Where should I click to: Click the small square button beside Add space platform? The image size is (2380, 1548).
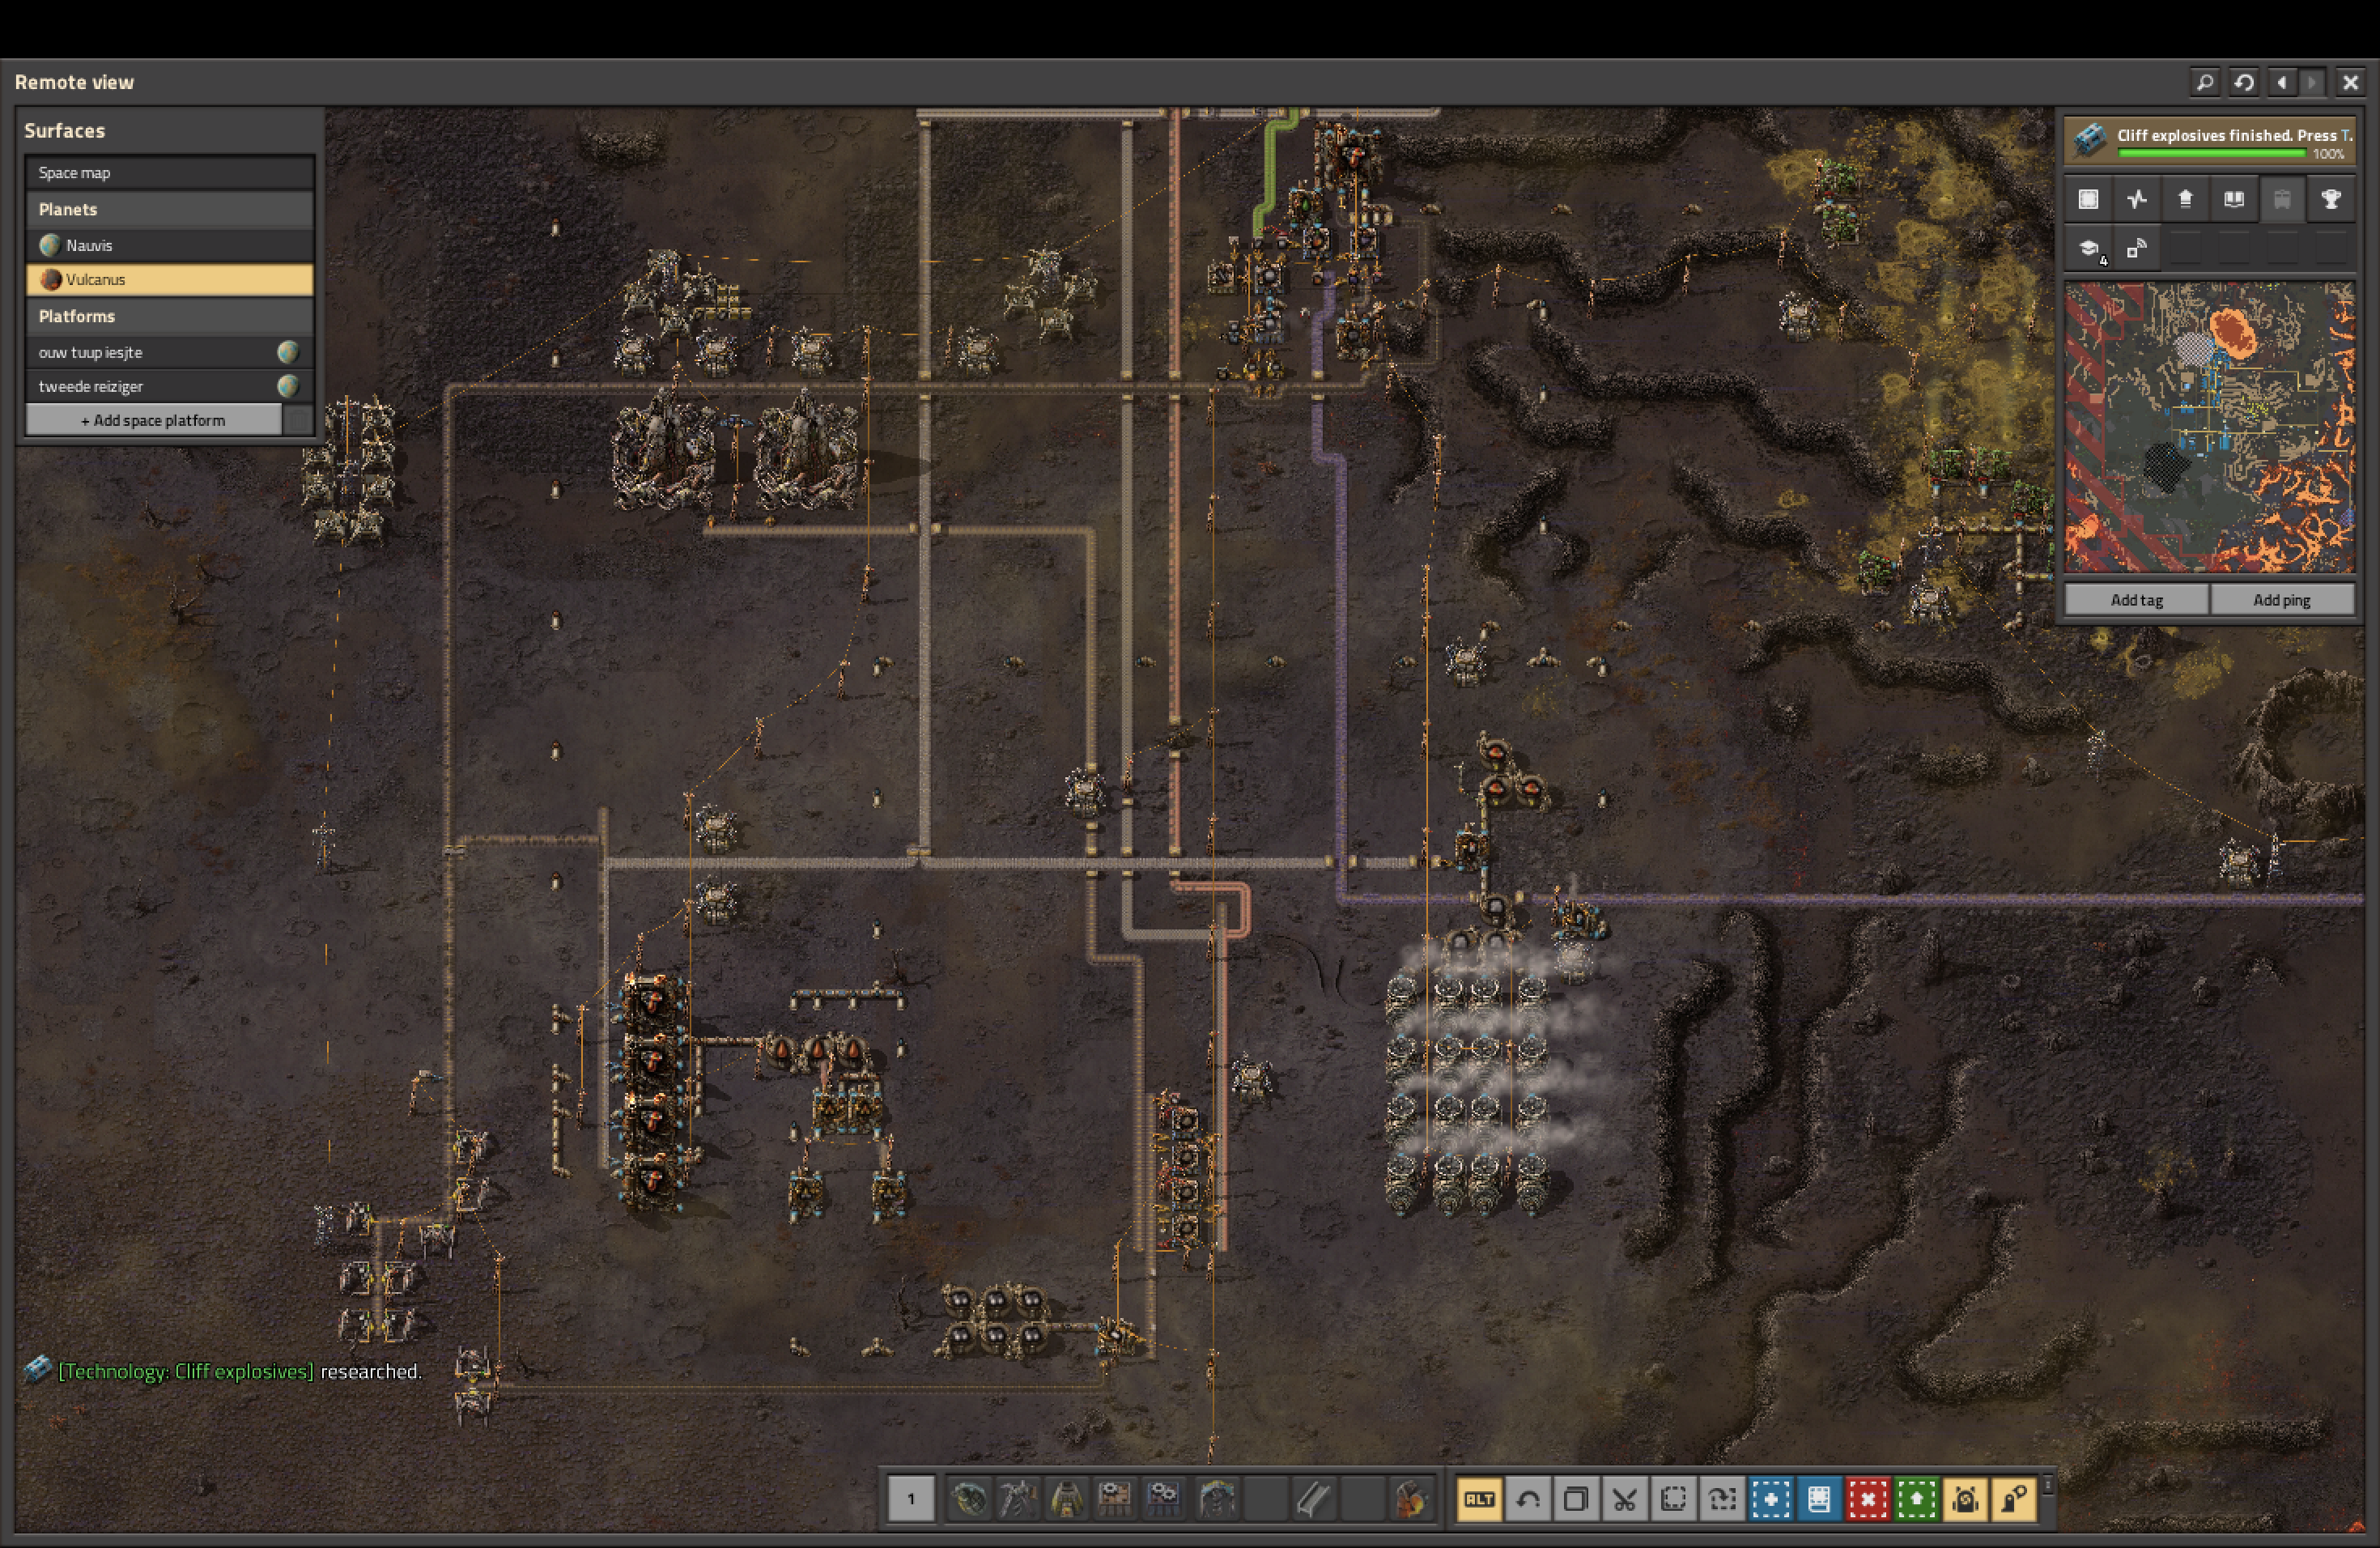coord(298,420)
